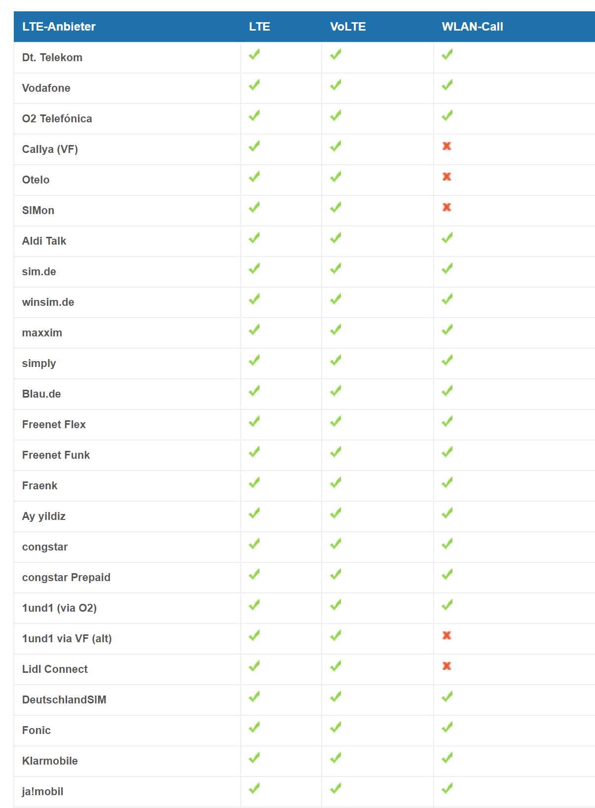This screenshot has width=595, height=808.
Task: Click the Freenet Funk provider label
Action: [x=56, y=455]
